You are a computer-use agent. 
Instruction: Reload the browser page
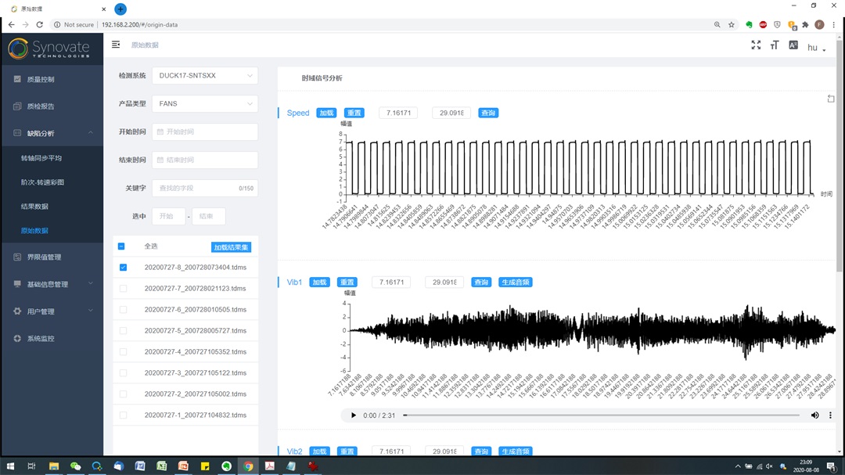40,25
